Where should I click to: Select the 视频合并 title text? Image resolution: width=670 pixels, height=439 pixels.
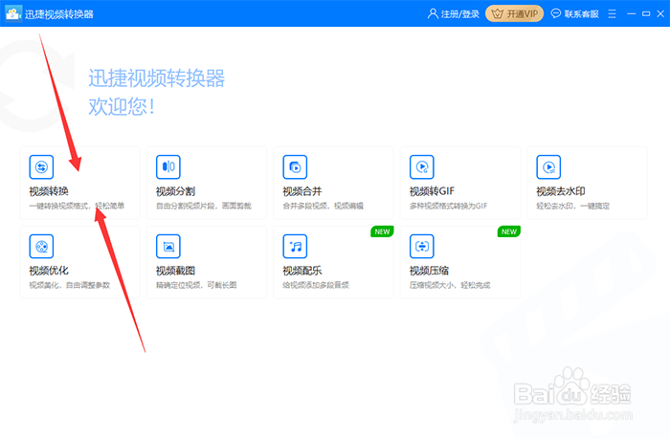[x=302, y=191]
